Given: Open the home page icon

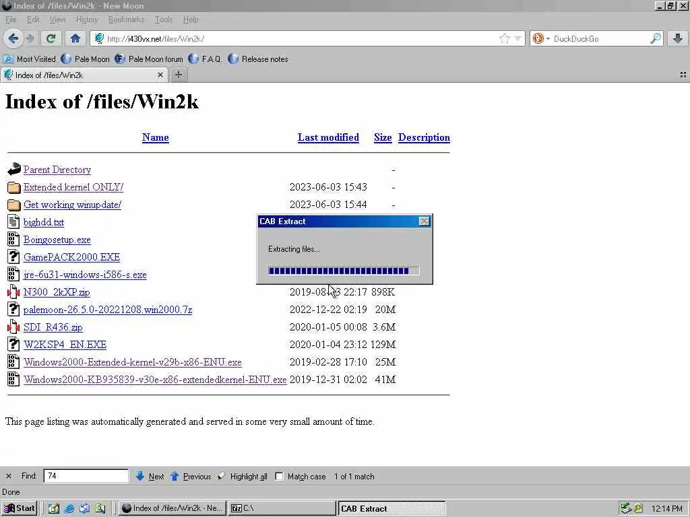Looking at the screenshot, I should coord(75,38).
